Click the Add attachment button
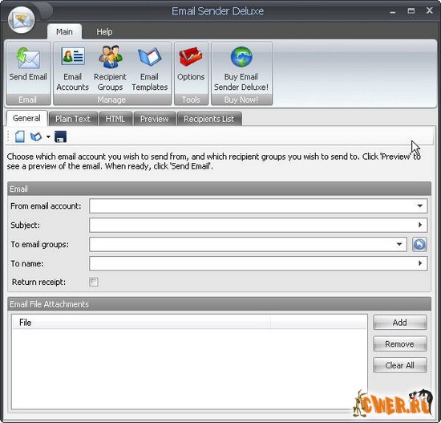This screenshot has height=423, width=441. [399, 323]
